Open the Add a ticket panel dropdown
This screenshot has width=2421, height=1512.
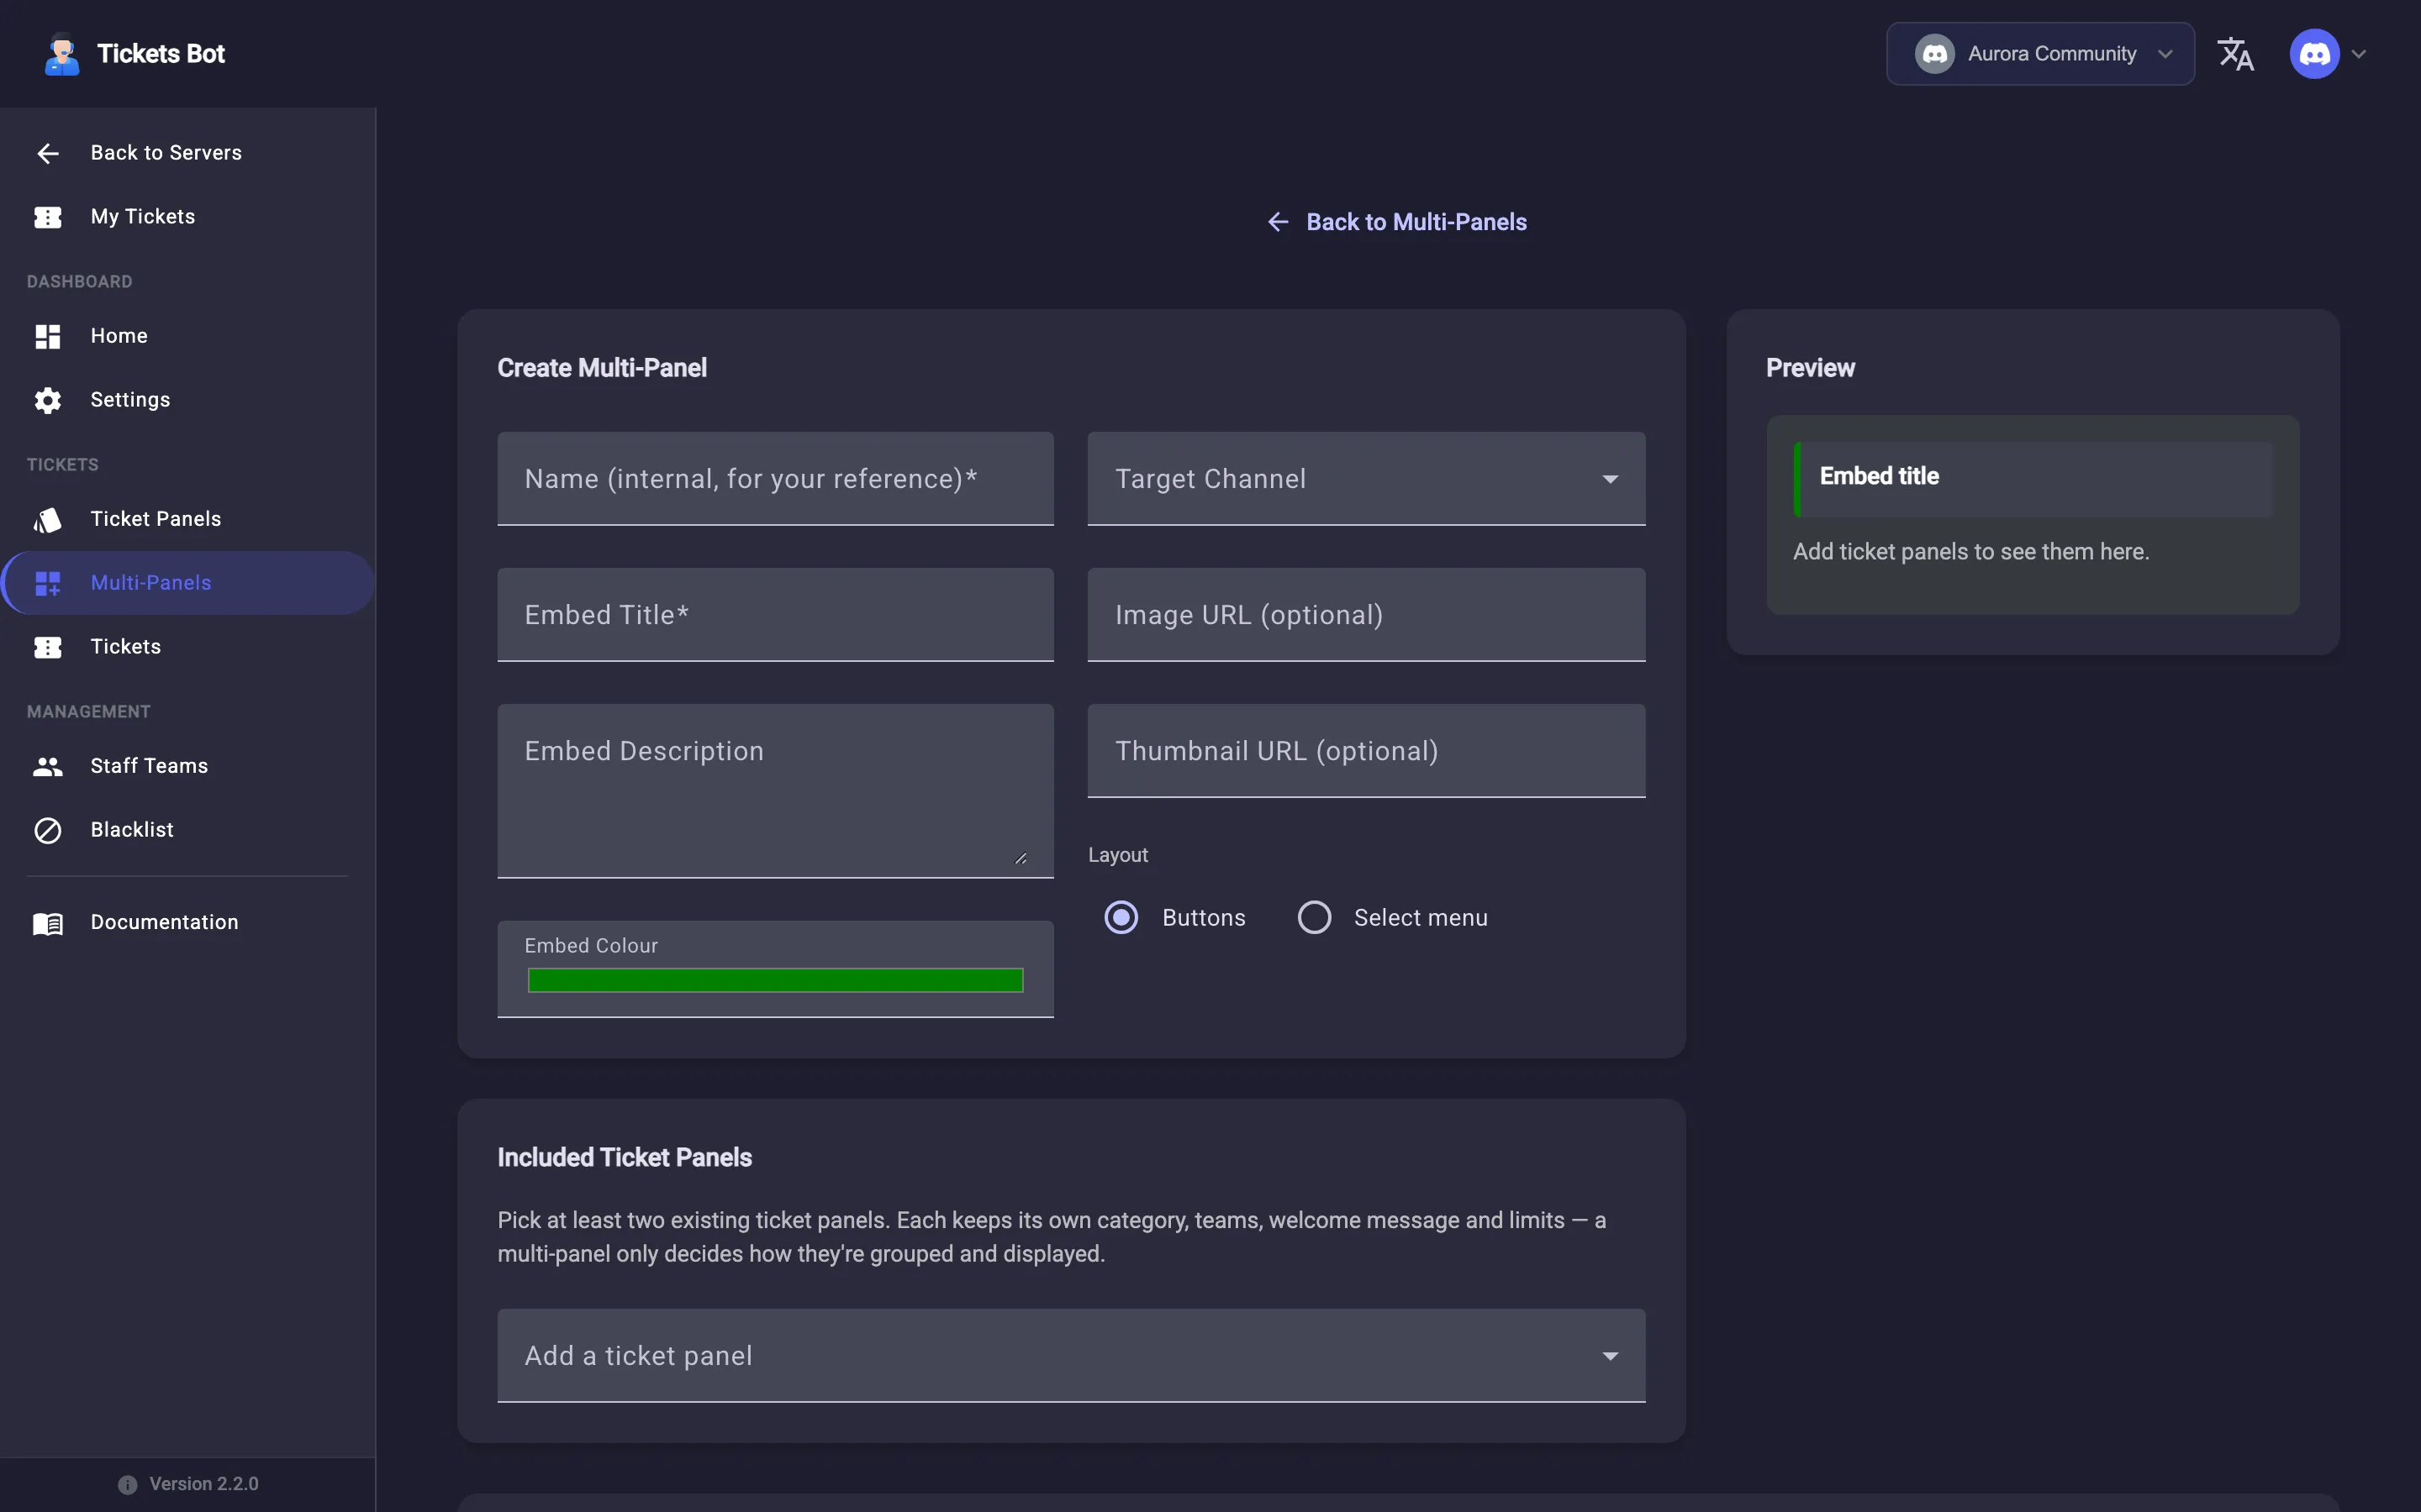pyautogui.click(x=1070, y=1356)
